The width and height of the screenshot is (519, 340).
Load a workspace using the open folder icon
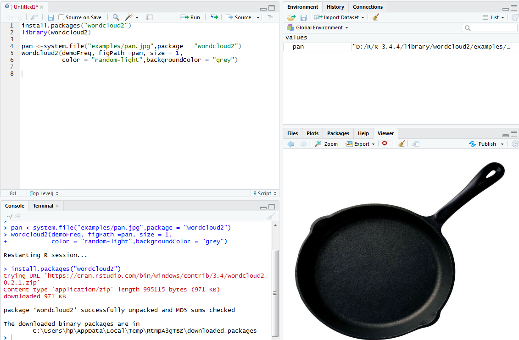click(x=291, y=17)
